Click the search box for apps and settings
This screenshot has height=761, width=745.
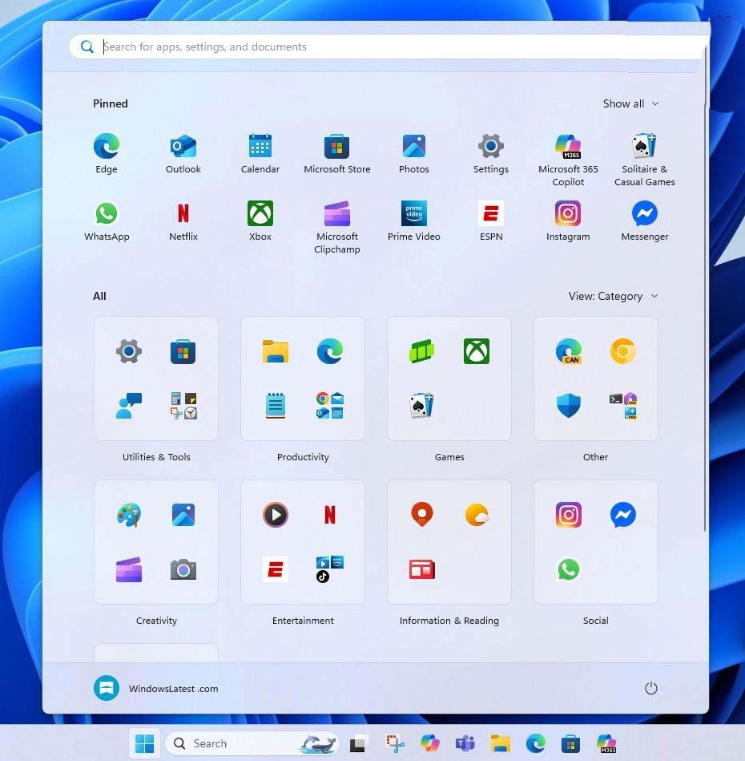click(x=385, y=47)
